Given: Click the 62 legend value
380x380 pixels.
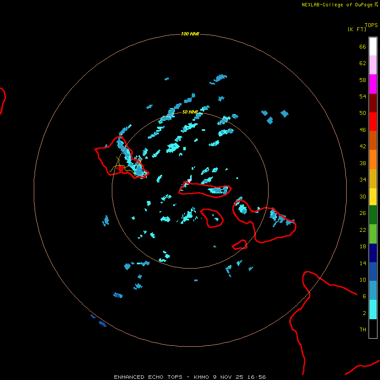Looking at the screenshot, I should point(363,63).
